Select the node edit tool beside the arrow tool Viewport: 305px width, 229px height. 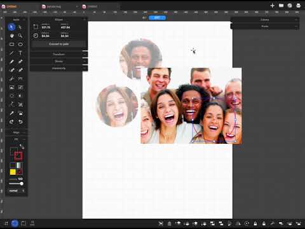tap(20, 27)
